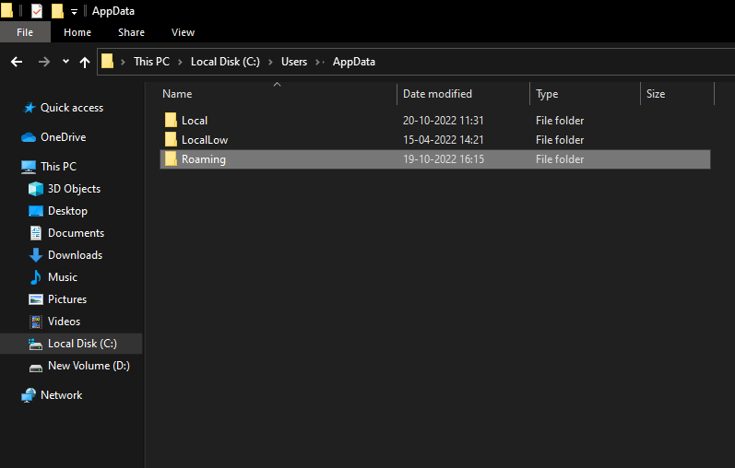Click the OneDrive cloud icon
The height and width of the screenshot is (468, 735).
pos(29,137)
